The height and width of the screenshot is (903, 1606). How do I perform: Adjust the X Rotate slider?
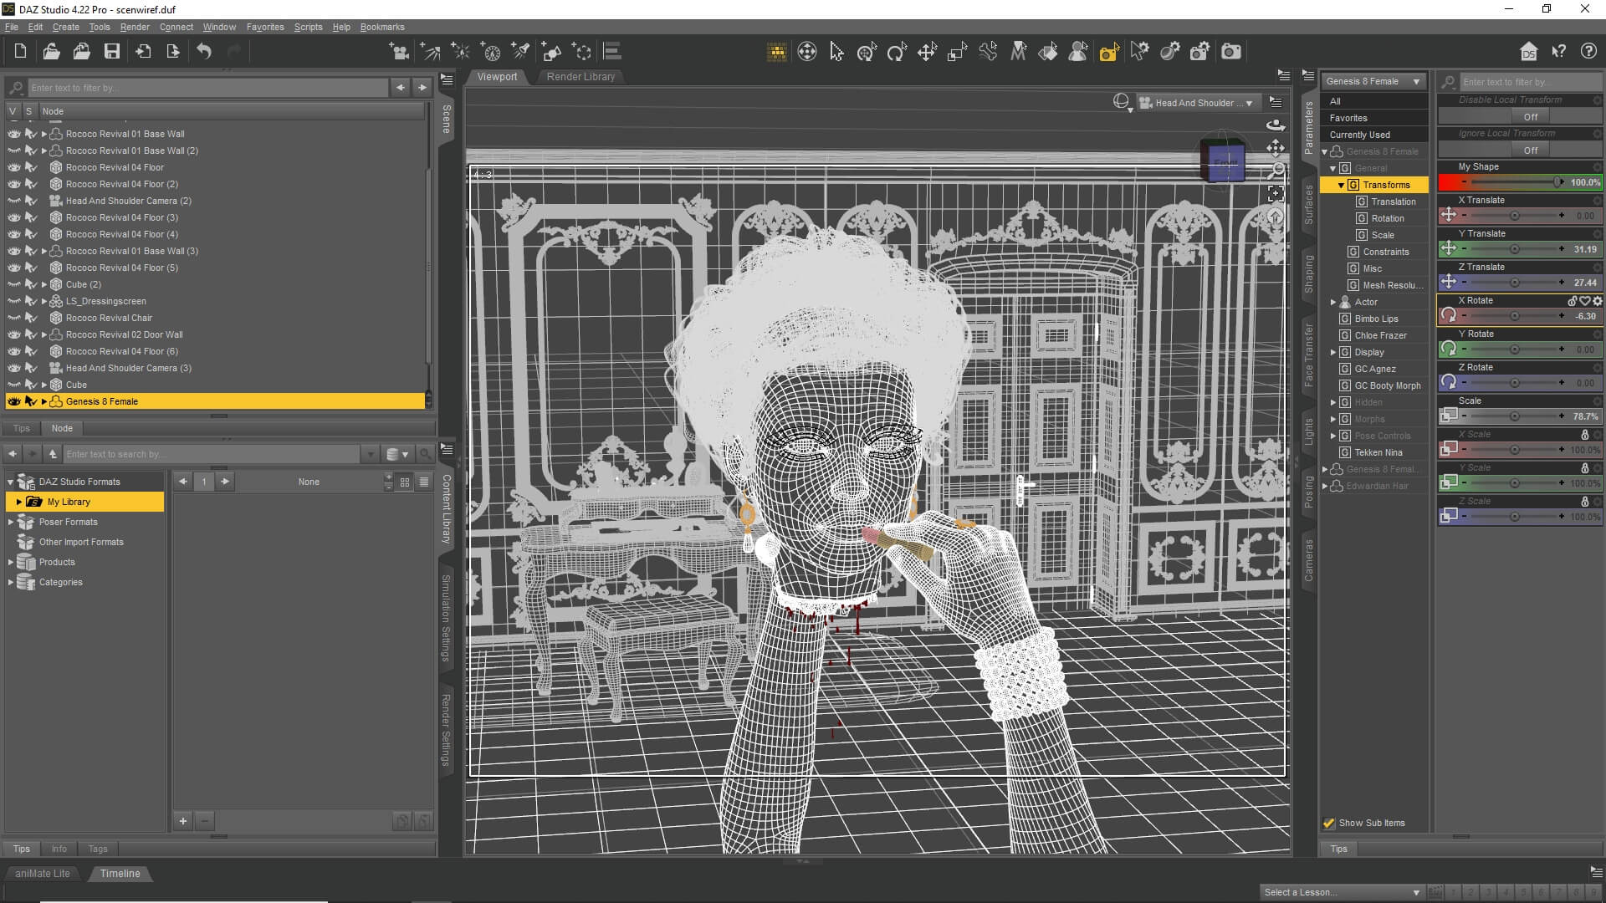(1514, 316)
